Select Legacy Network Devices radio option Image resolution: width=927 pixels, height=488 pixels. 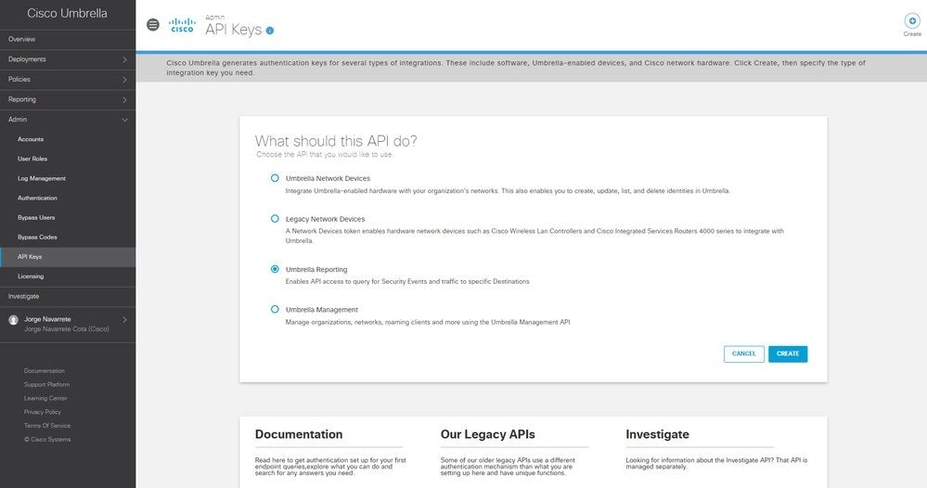click(x=275, y=219)
